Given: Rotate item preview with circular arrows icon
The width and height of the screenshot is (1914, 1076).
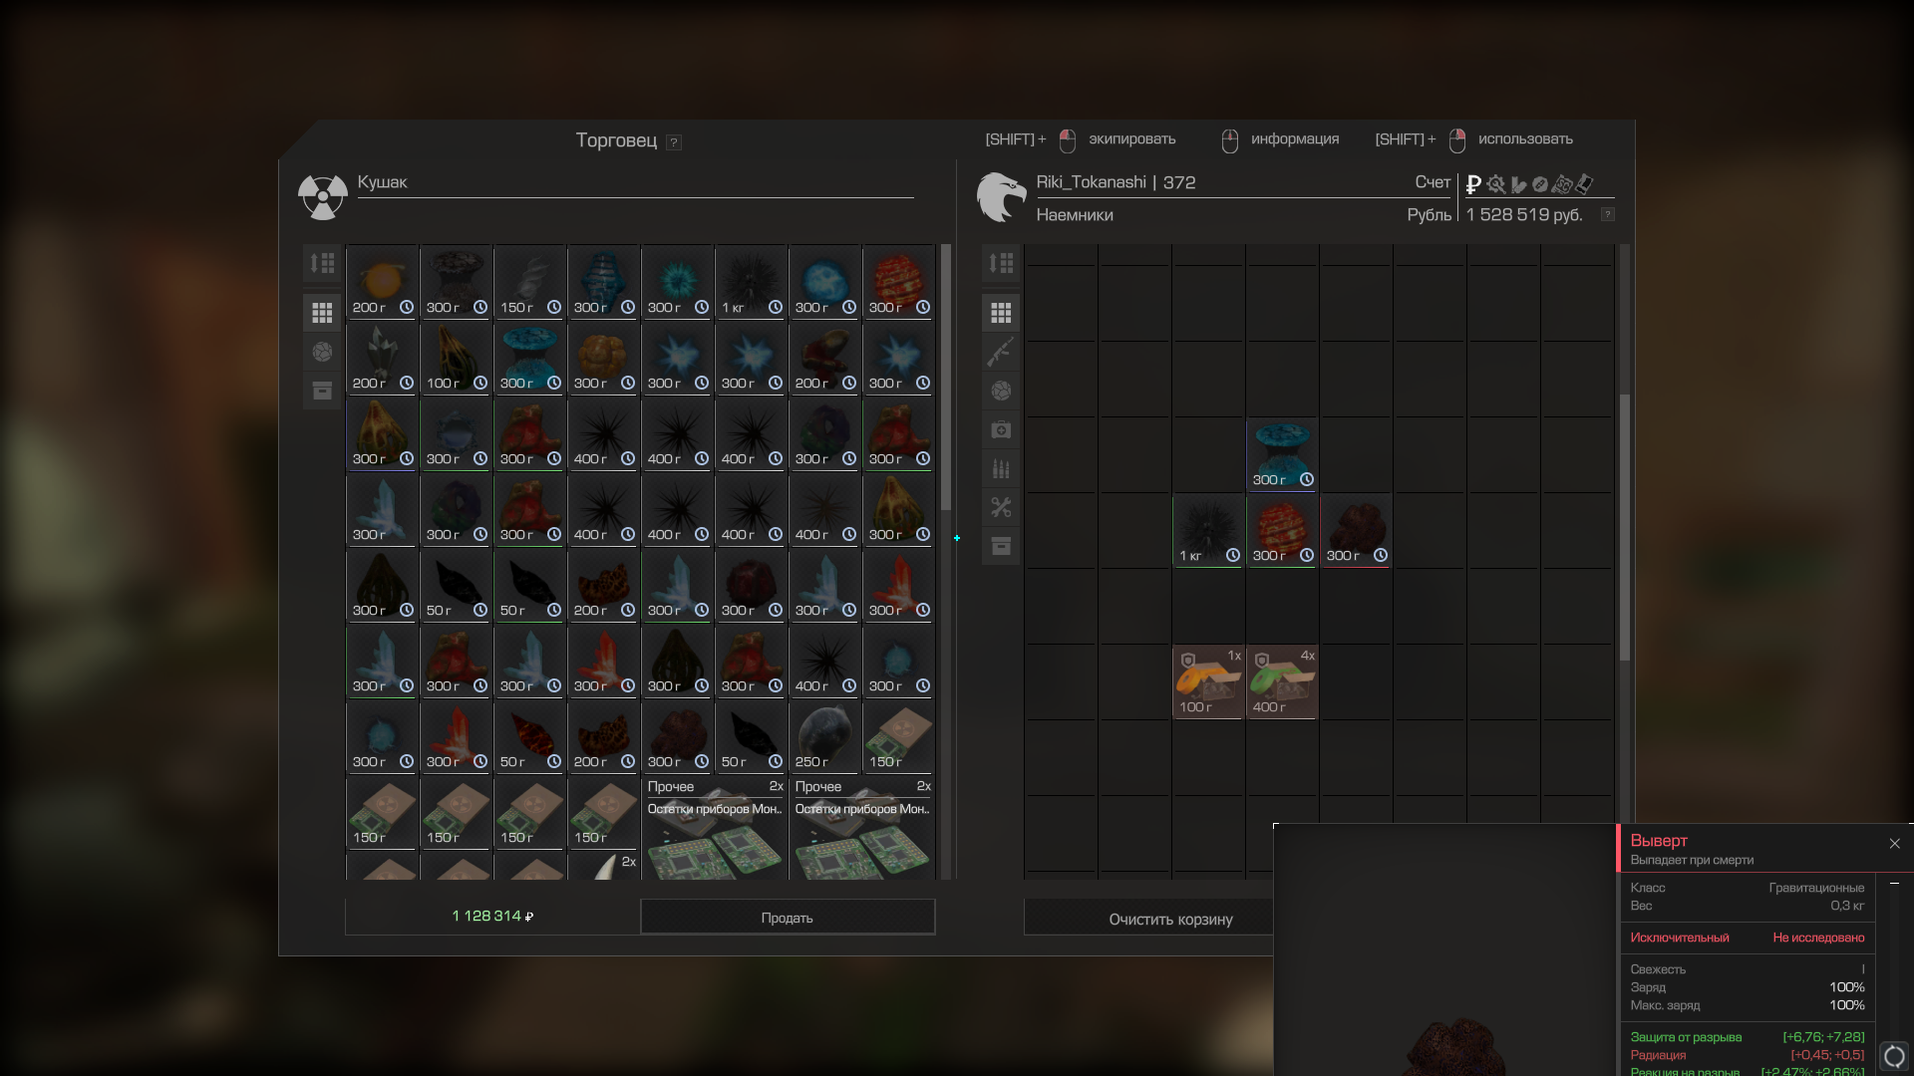Looking at the screenshot, I should 1894,1056.
